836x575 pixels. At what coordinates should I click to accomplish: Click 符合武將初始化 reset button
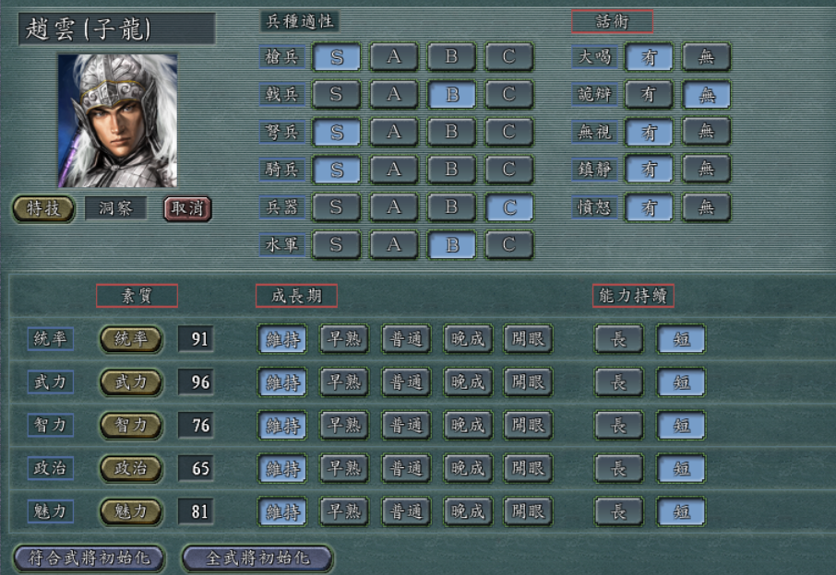pos(89,558)
